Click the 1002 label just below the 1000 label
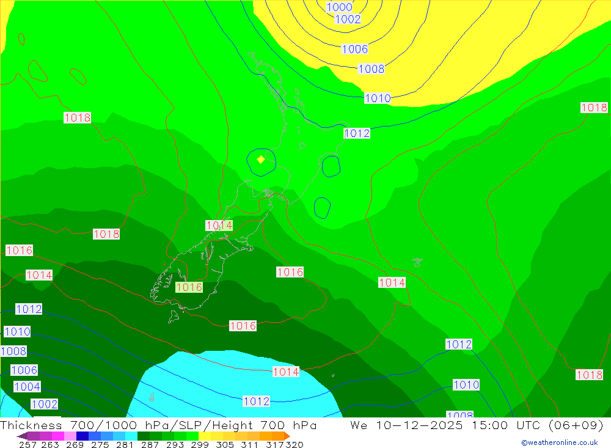Image resolution: width=611 pixels, height=448 pixels. (348, 19)
